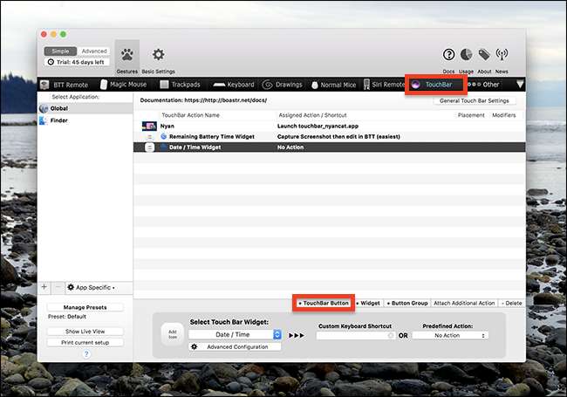Add a new Widget

(x=368, y=303)
